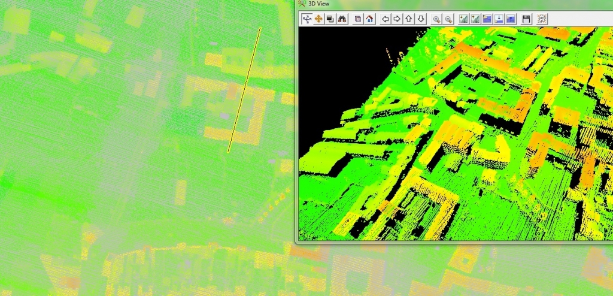Zoom out with the magnifier minus icon

point(448,19)
